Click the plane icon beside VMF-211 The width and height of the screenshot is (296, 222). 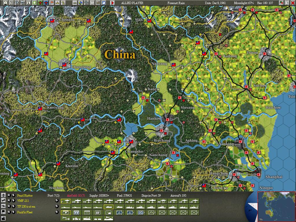tap(3, 201)
